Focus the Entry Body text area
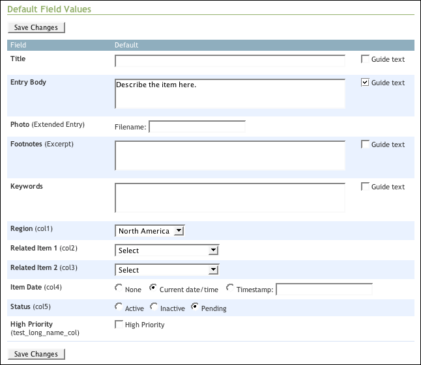Image resolution: width=421 pixels, height=365 pixels. pos(230,94)
